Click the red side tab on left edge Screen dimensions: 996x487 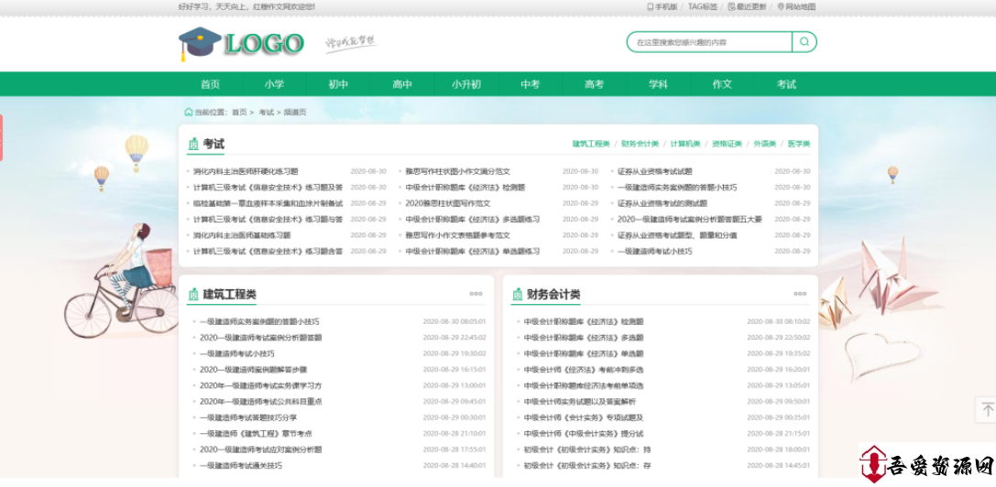(x=2, y=137)
